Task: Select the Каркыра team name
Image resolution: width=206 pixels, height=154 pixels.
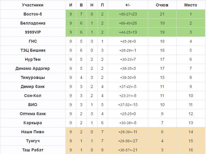Action: [33, 123]
